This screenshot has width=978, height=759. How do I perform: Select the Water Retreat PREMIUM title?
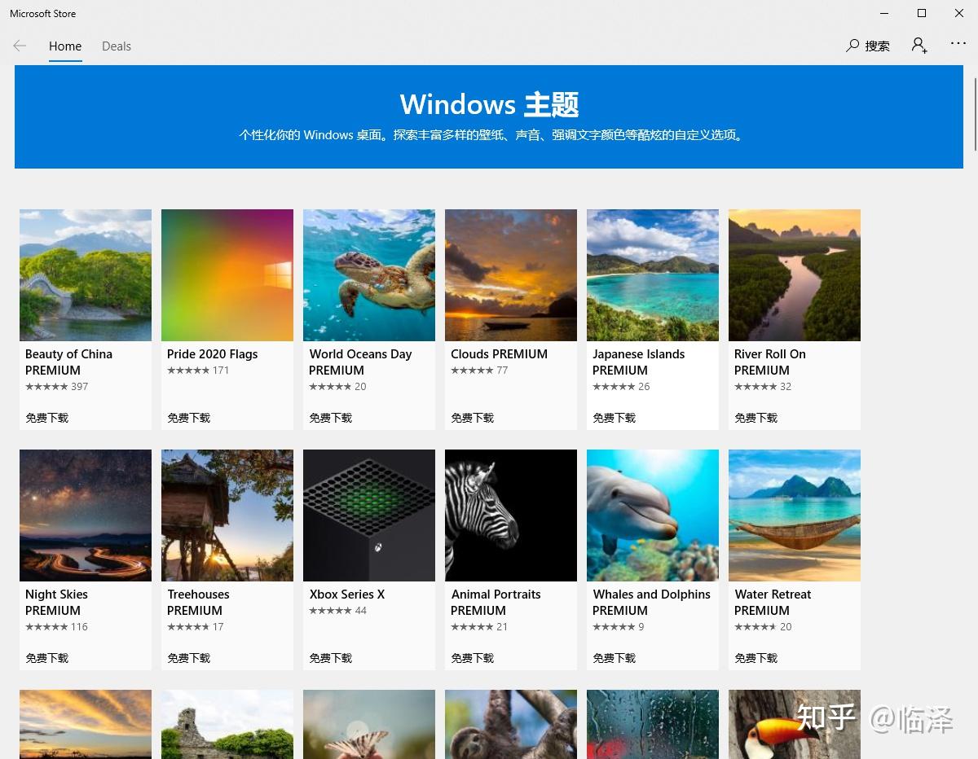tap(773, 602)
